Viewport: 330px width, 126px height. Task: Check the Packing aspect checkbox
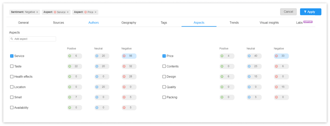coord(164,97)
